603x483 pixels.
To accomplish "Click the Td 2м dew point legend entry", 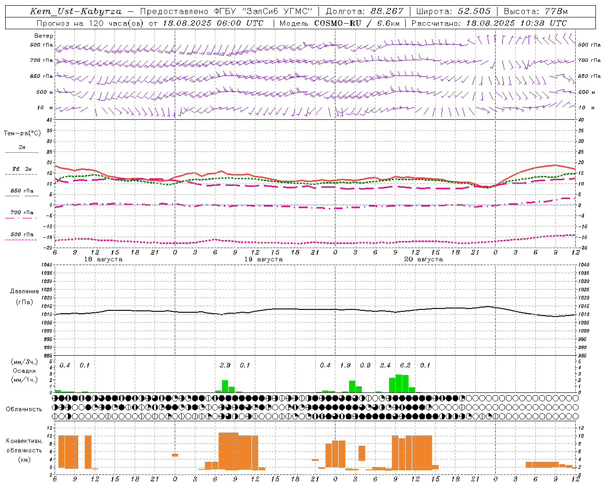I will (22, 169).
